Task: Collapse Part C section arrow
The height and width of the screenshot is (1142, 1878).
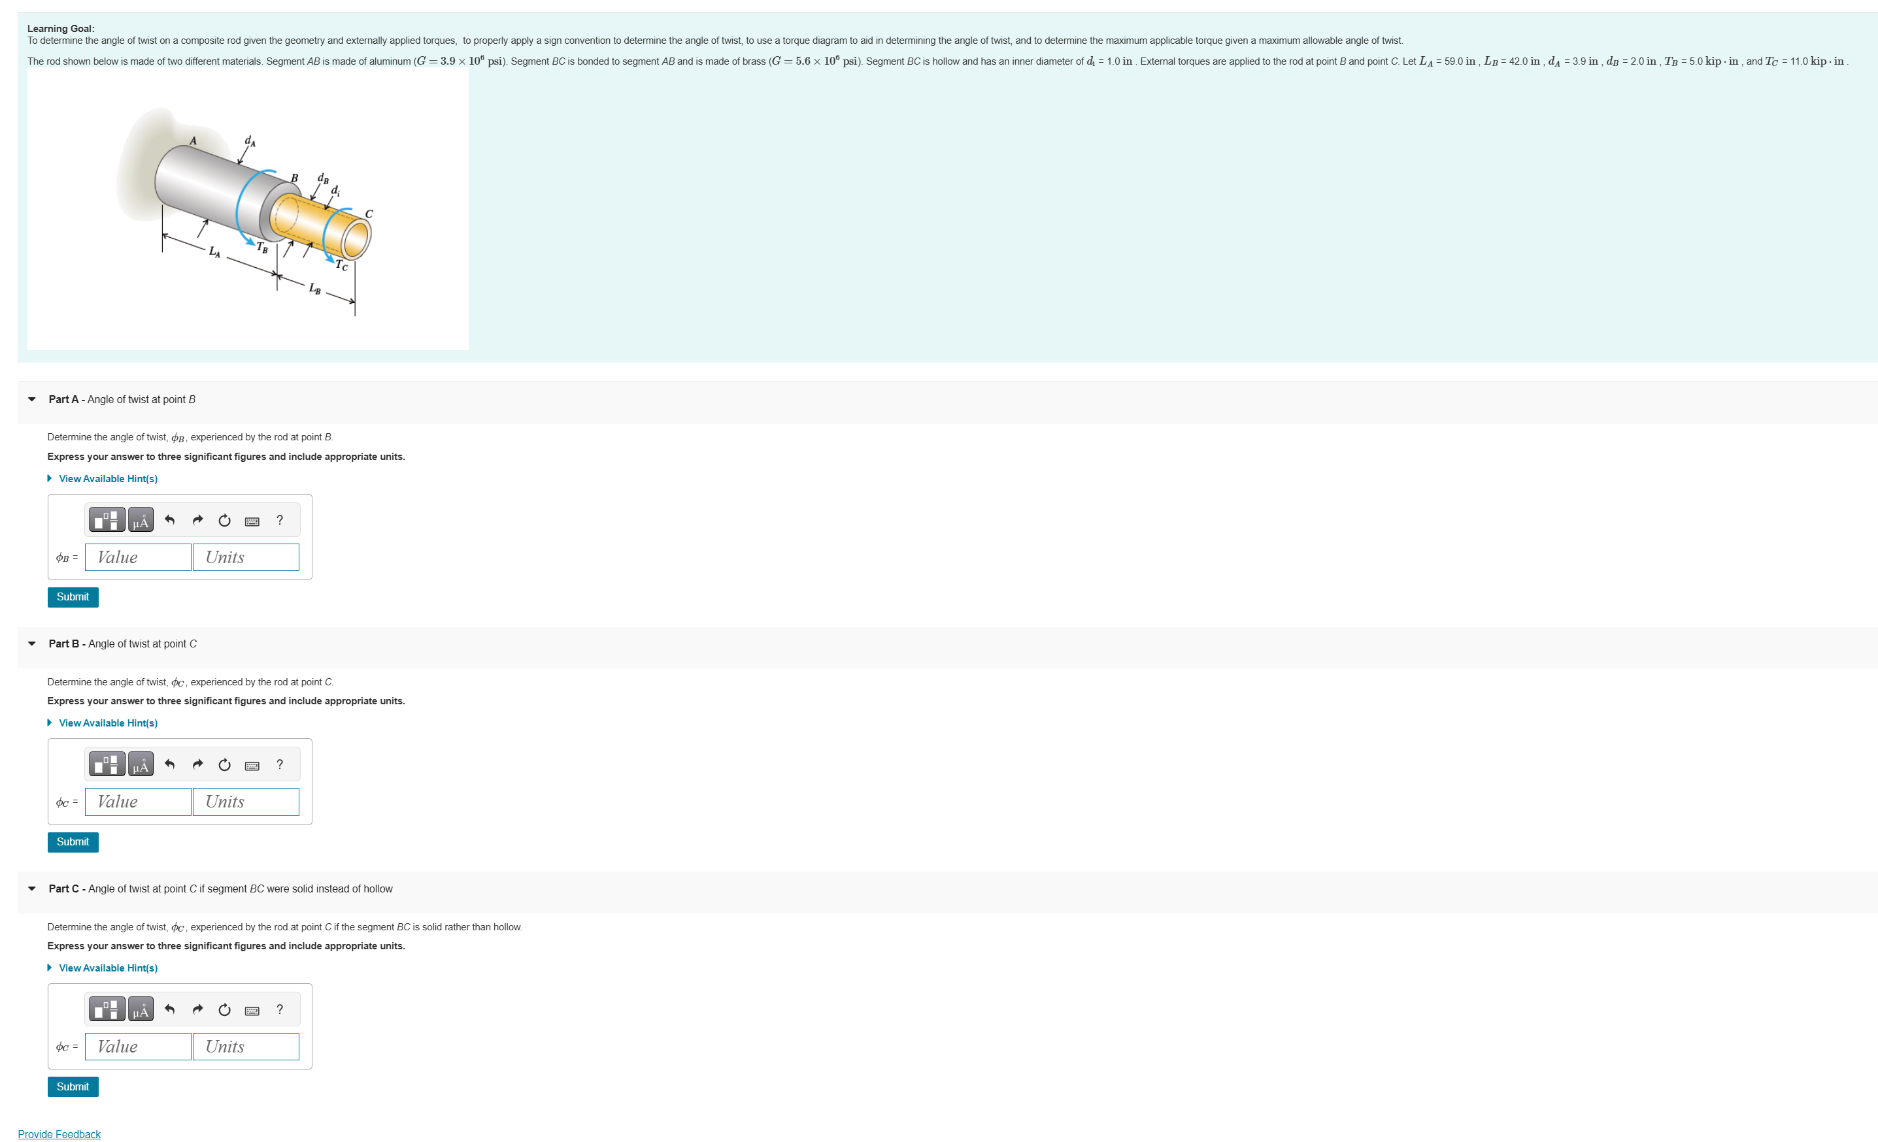Action: tap(32, 889)
